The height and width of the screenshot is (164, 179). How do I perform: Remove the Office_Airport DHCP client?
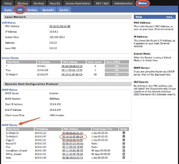[x=124, y=154]
